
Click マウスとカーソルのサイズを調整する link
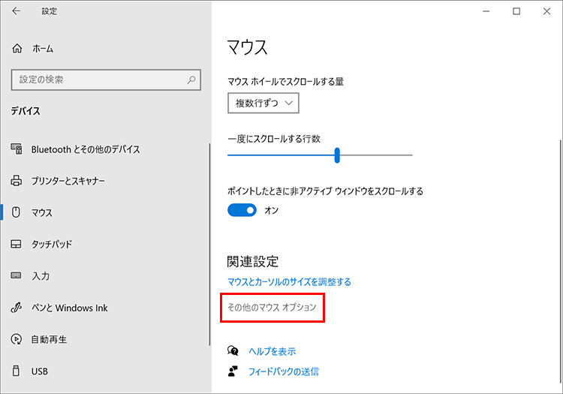pos(289,282)
